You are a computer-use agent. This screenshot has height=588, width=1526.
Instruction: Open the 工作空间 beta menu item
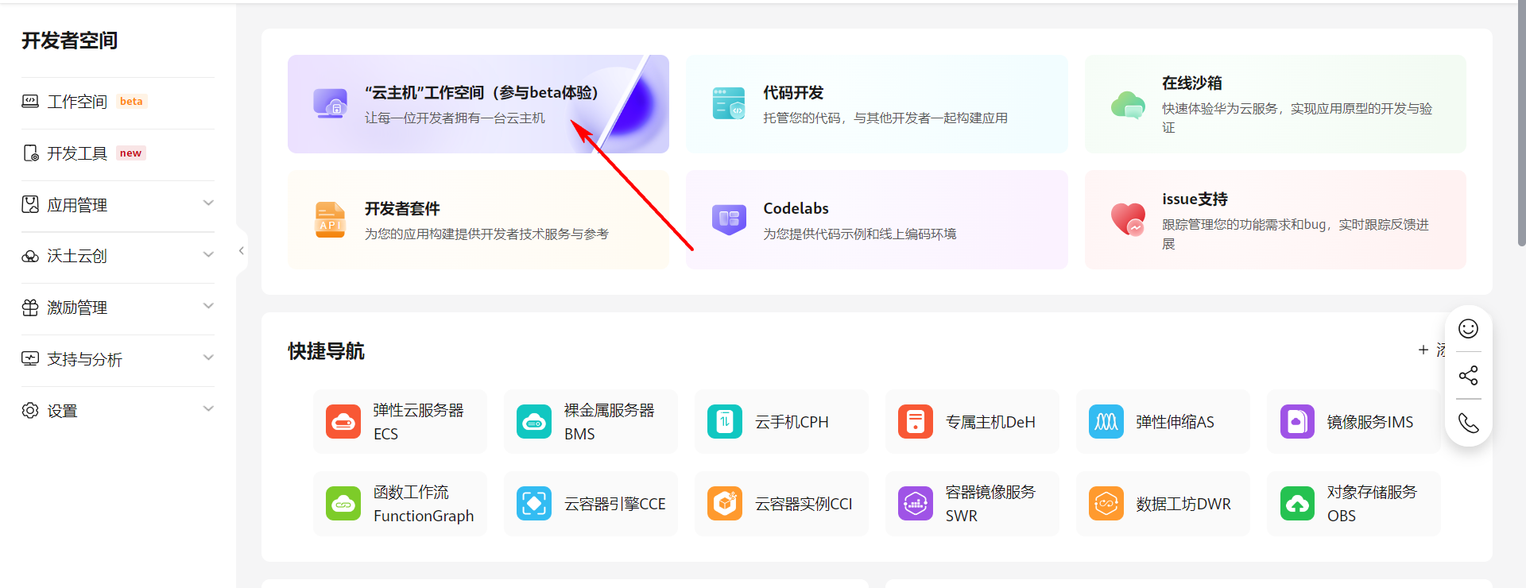click(x=77, y=102)
